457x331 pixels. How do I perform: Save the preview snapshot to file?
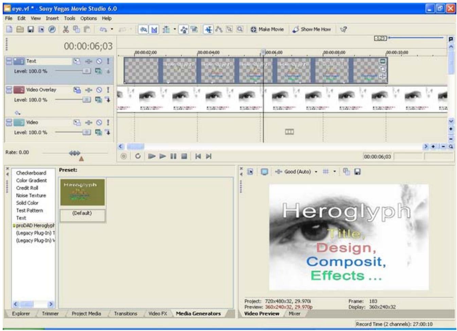point(357,172)
